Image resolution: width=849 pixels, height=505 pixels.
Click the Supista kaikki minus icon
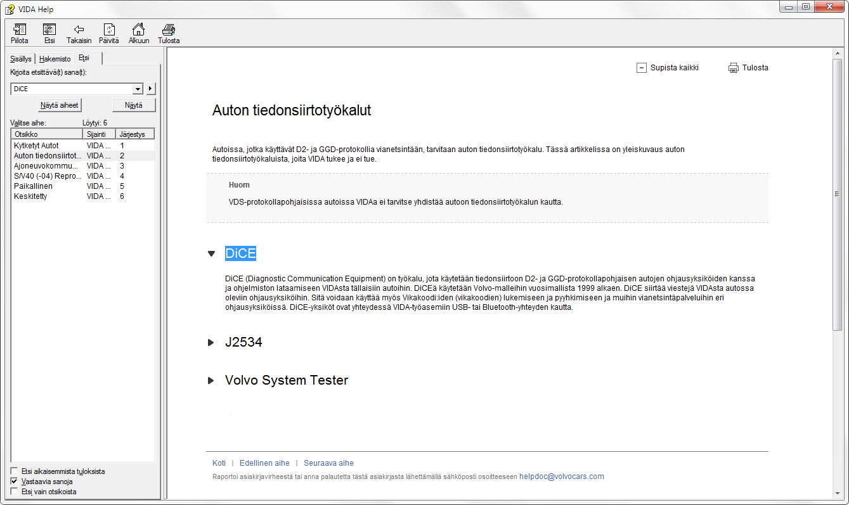[641, 68]
